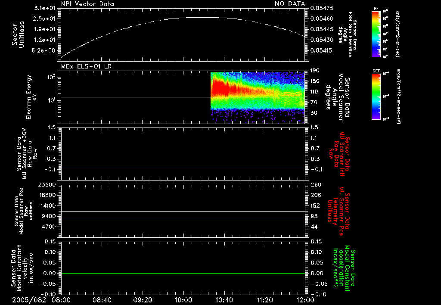Click the 10:40 time tick label
This screenshot has height=305, width=441.
point(224,300)
